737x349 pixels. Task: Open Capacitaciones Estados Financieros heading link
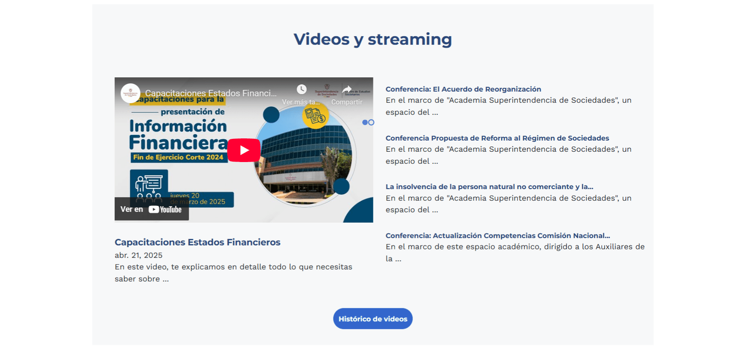pos(197,242)
